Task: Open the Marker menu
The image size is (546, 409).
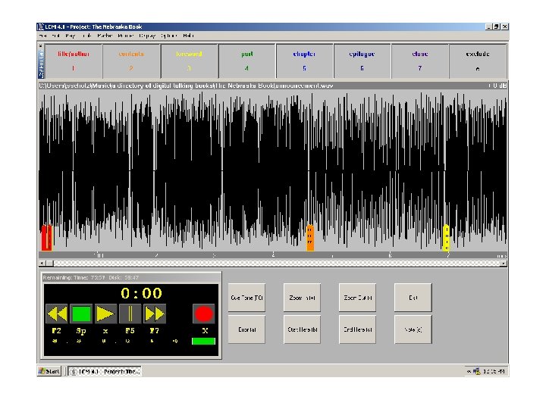Action: (x=105, y=36)
